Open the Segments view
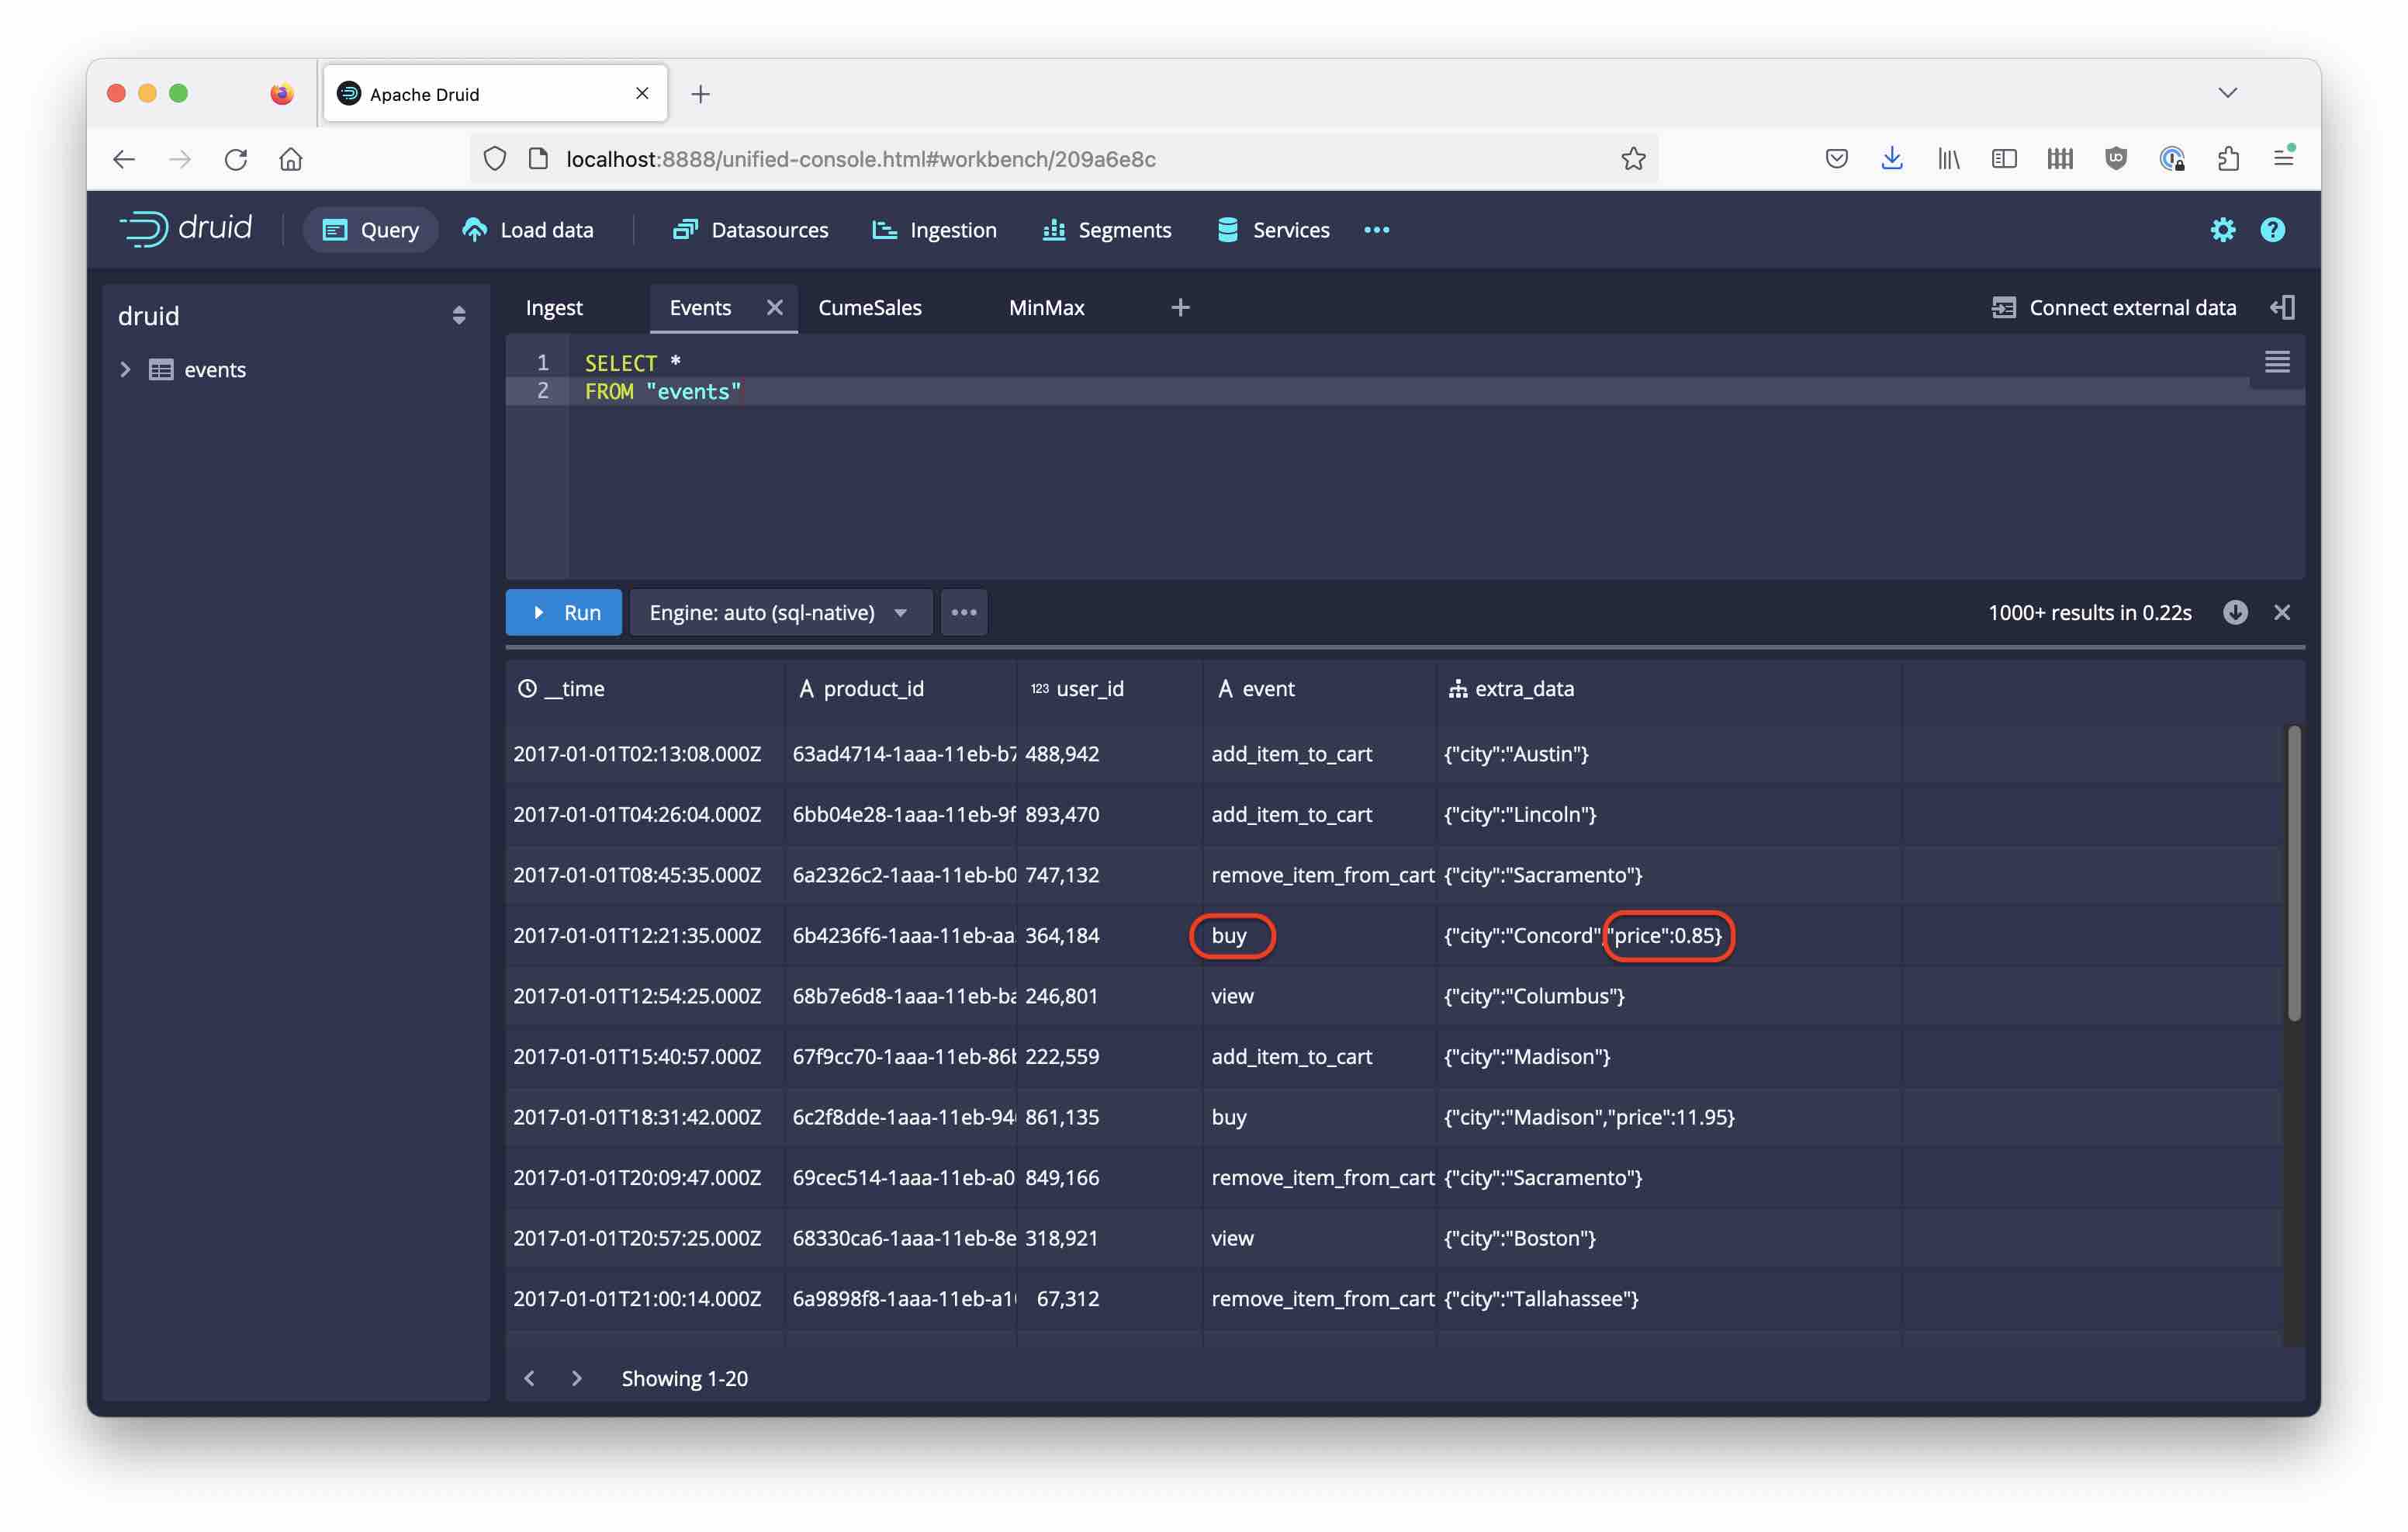This screenshot has height=1532, width=2408. pyautogui.click(x=1106, y=229)
